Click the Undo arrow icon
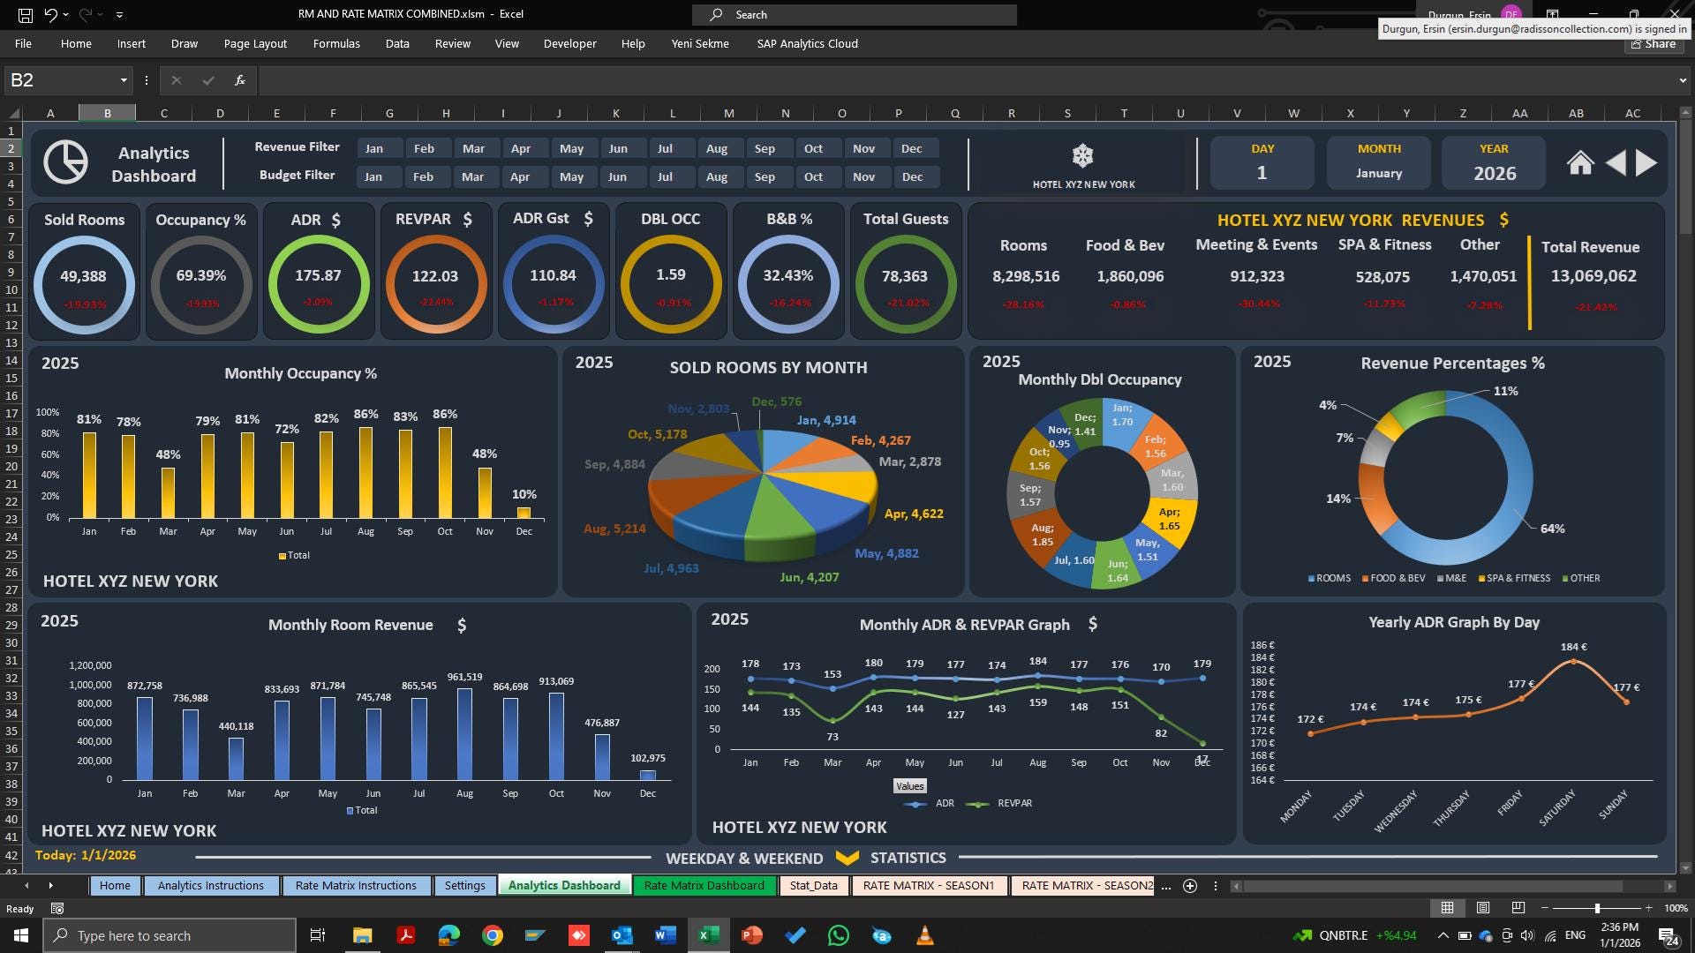This screenshot has height=953, width=1695. coord(50,14)
